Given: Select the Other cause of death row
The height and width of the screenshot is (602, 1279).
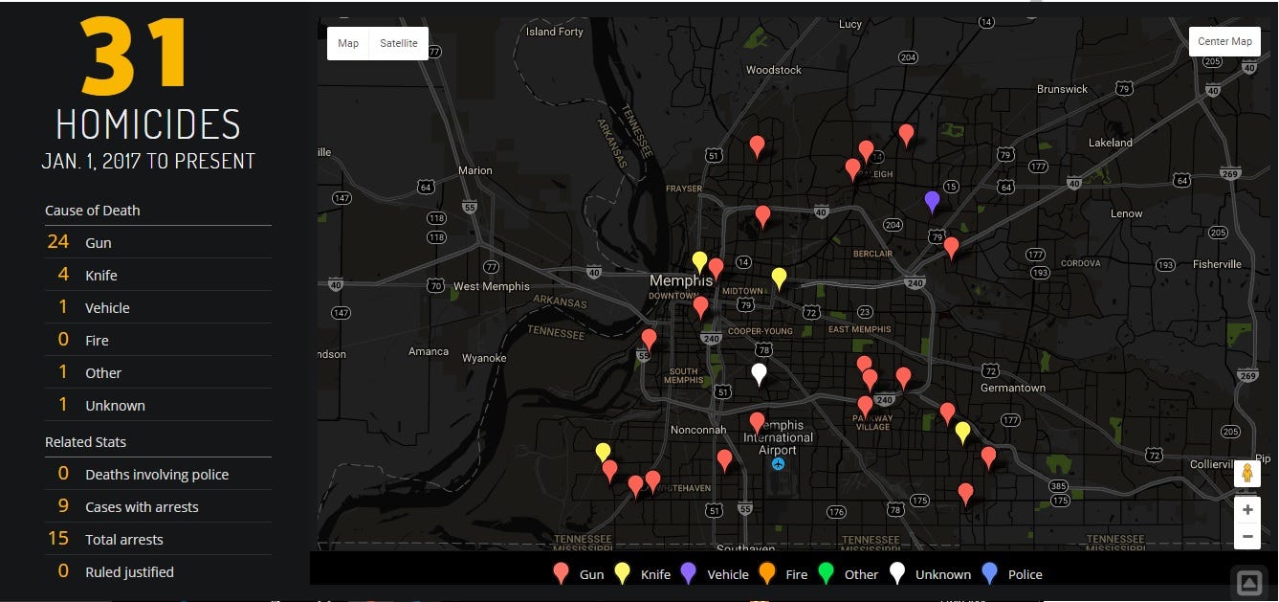Looking at the screenshot, I should coord(158,372).
